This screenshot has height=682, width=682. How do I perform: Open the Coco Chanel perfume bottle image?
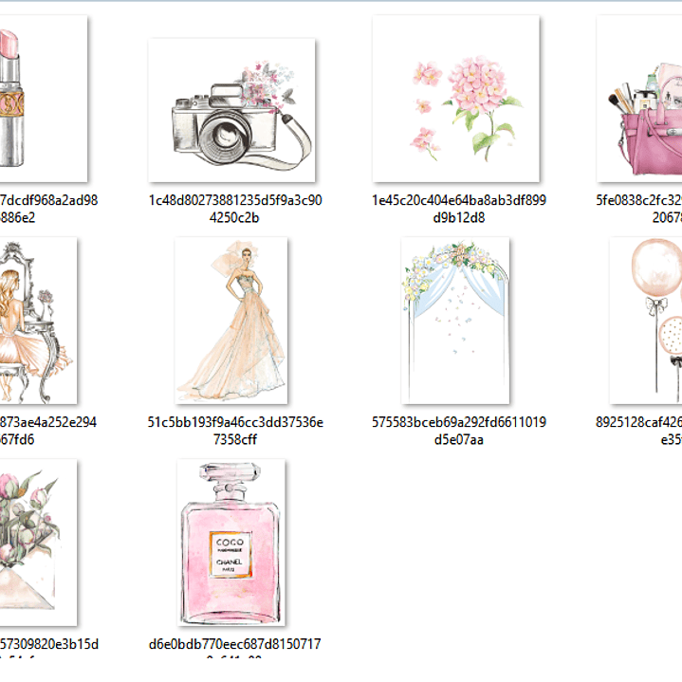(x=232, y=543)
